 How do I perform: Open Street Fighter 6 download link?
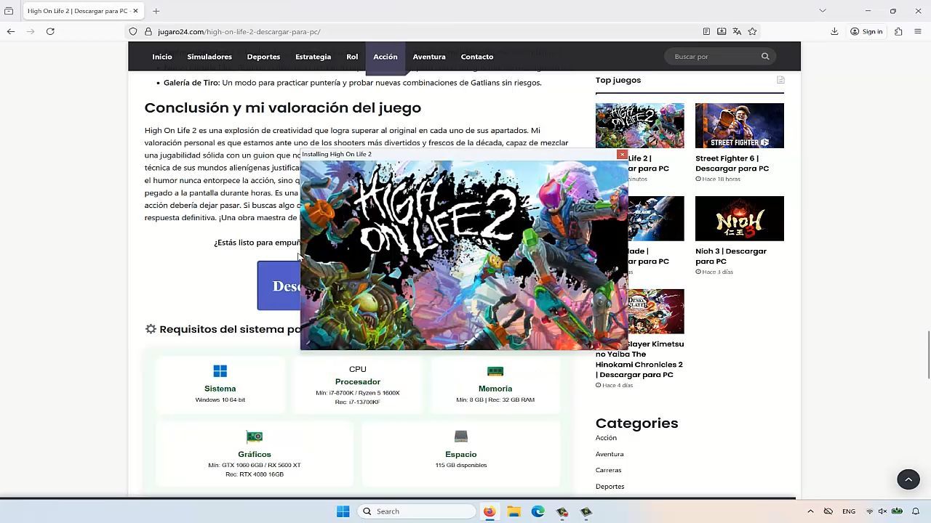pos(732,163)
